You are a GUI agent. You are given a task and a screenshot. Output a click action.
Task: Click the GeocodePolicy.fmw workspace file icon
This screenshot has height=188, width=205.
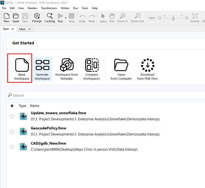[23, 131]
